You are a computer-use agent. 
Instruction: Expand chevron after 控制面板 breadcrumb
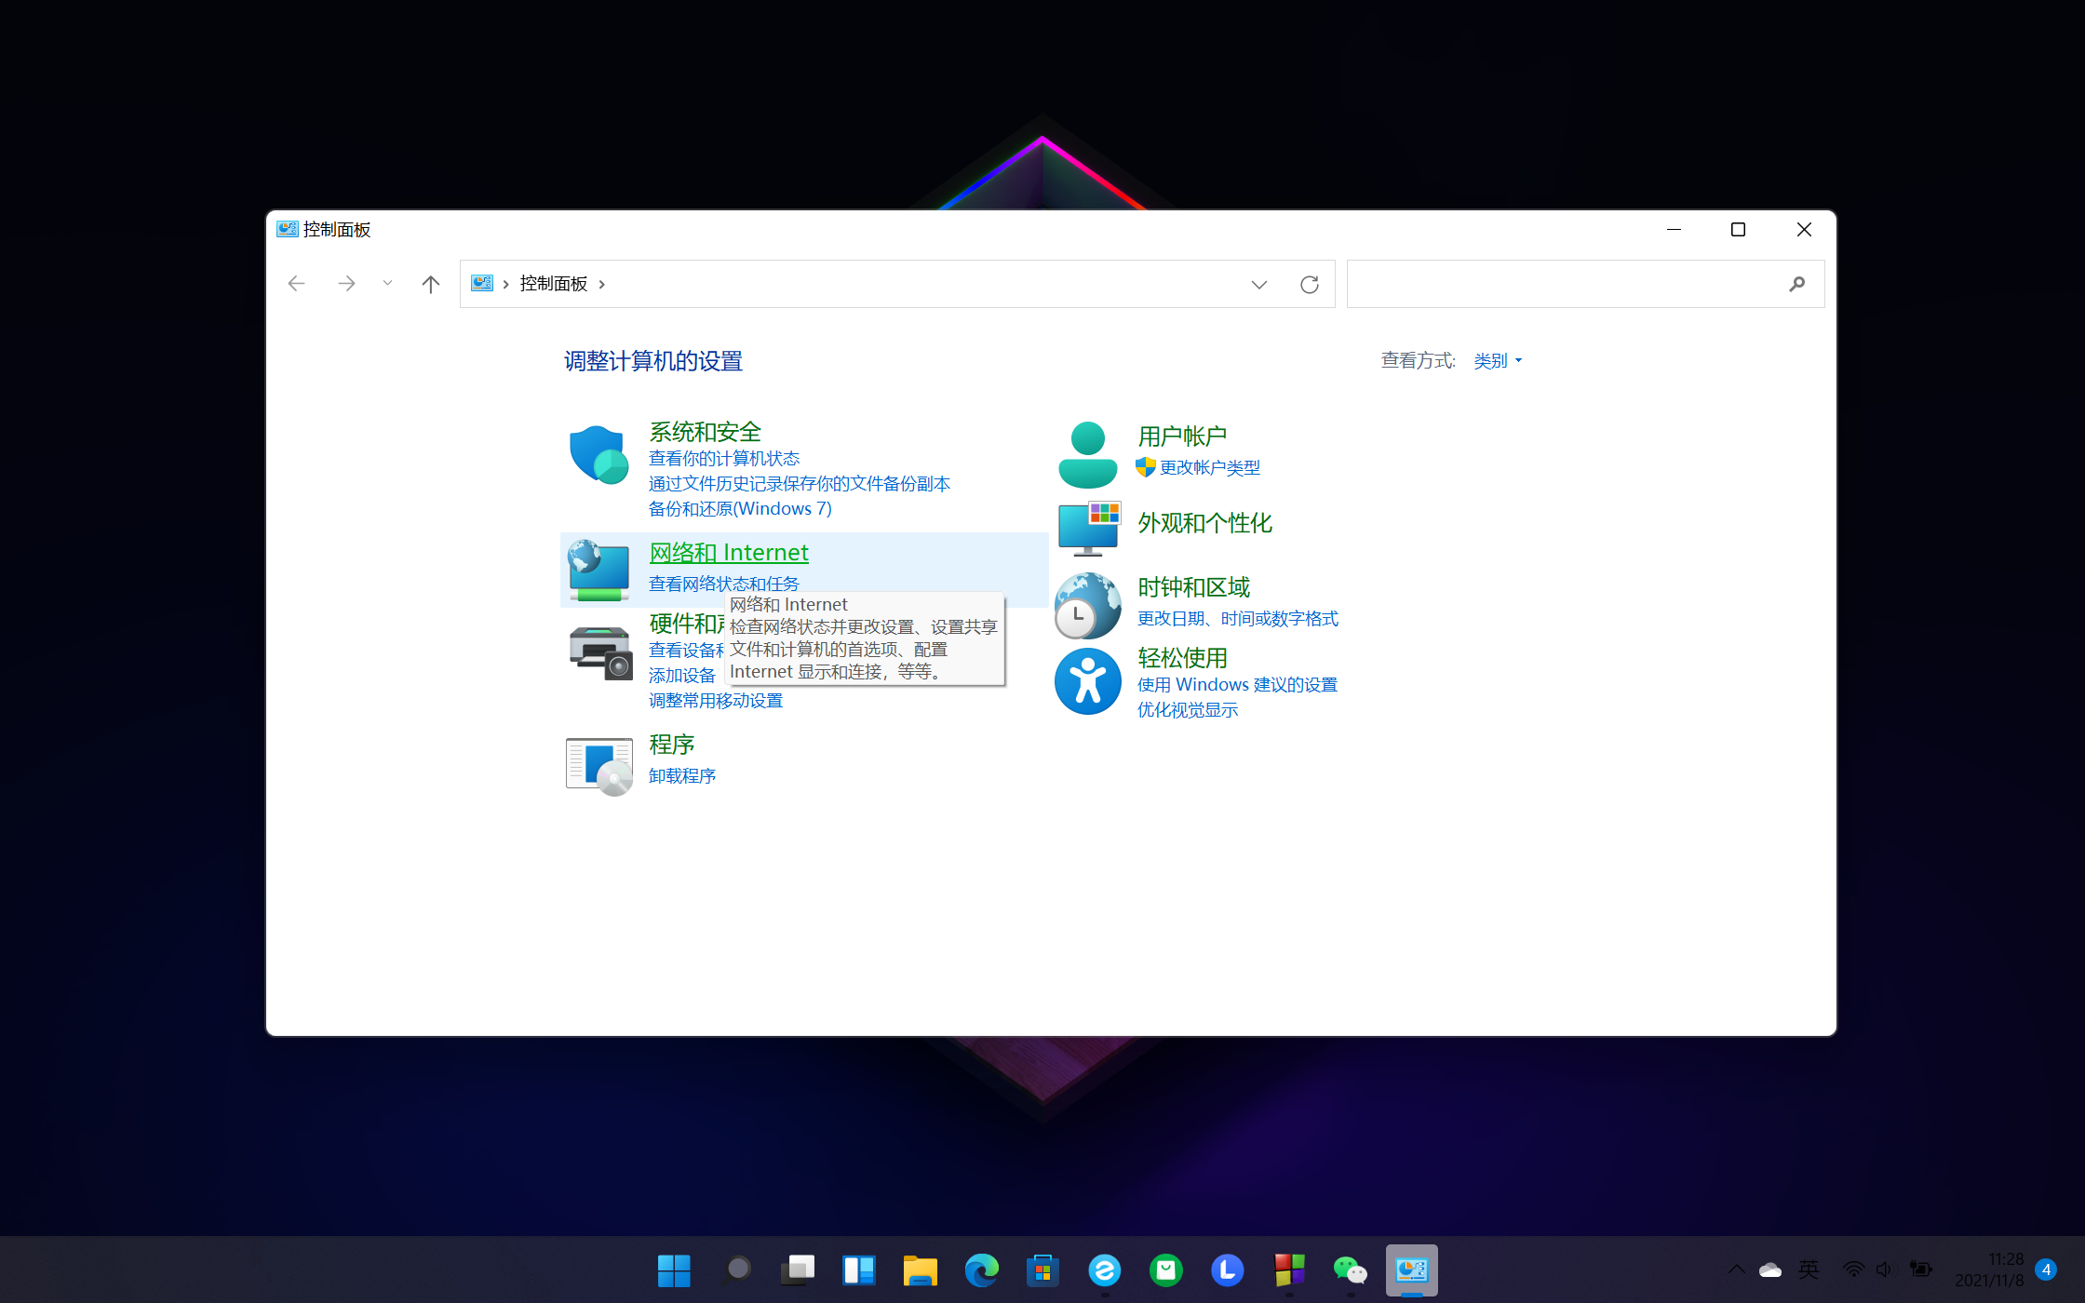click(x=602, y=284)
